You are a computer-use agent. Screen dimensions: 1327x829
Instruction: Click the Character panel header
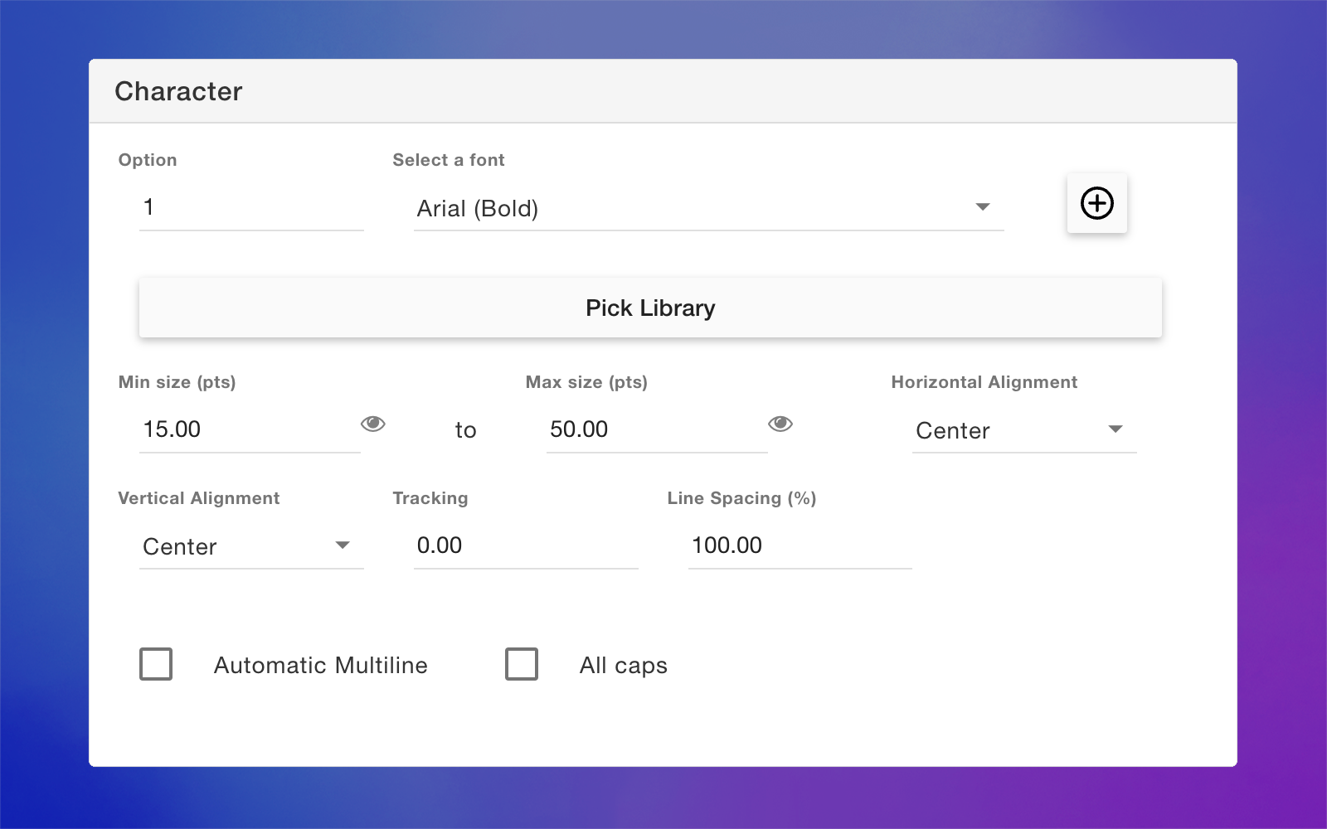point(178,91)
